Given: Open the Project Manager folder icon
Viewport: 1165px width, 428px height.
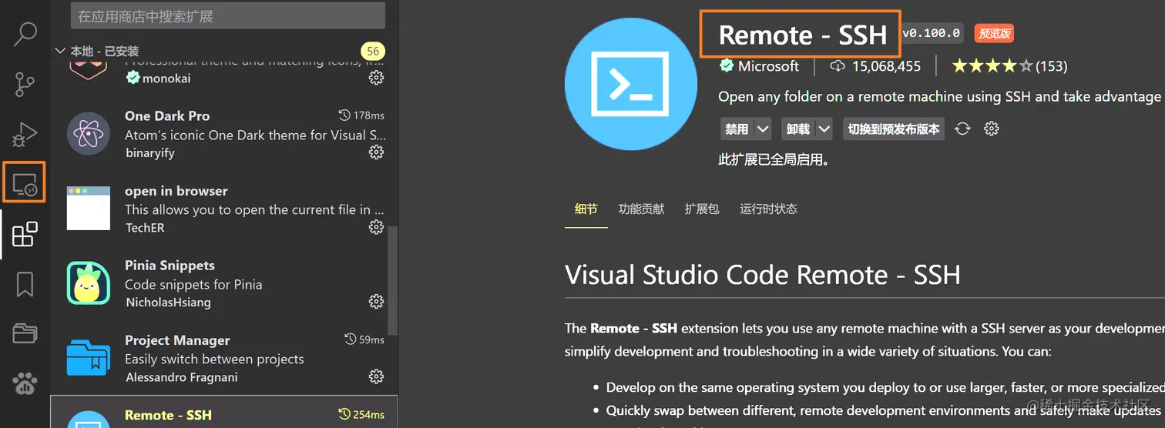Looking at the screenshot, I should (x=25, y=333).
